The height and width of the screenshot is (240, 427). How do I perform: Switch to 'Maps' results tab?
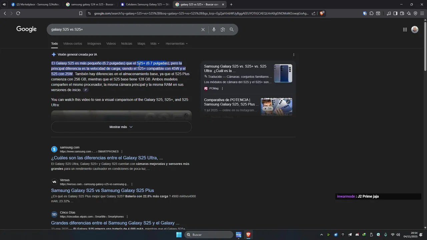[141, 44]
